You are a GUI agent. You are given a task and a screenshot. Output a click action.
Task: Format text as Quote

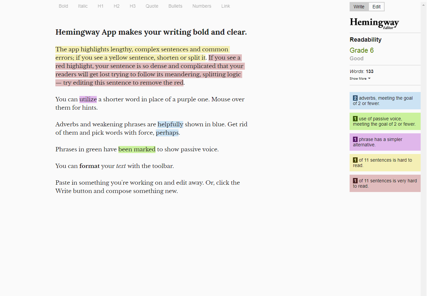152,6
